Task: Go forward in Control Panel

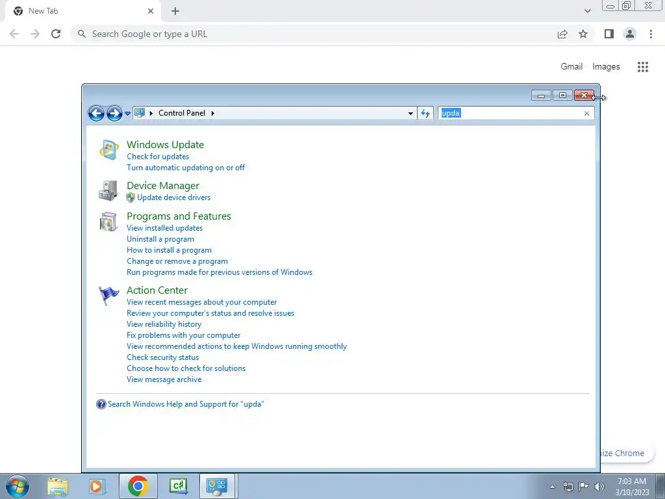Action: (x=114, y=113)
